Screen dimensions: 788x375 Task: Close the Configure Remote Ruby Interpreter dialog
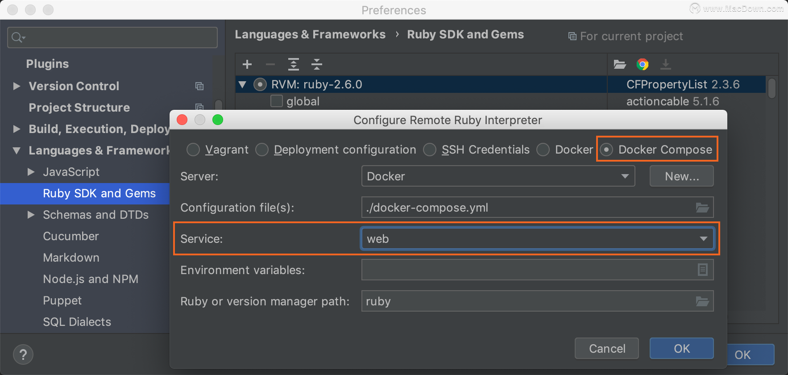click(x=182, y=120)
